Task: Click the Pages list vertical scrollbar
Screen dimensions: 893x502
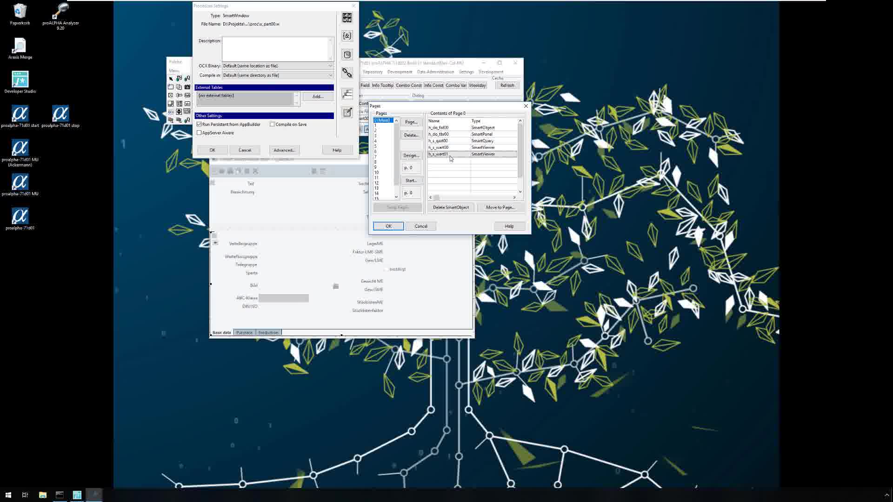Action: [x=396, y=159]
